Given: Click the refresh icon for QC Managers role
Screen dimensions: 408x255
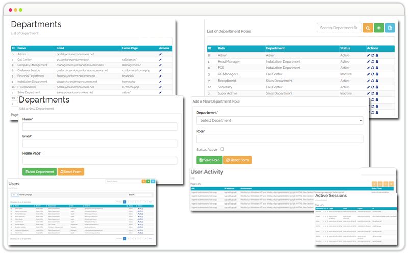Looking at the screenshot, I should point(373,74).
